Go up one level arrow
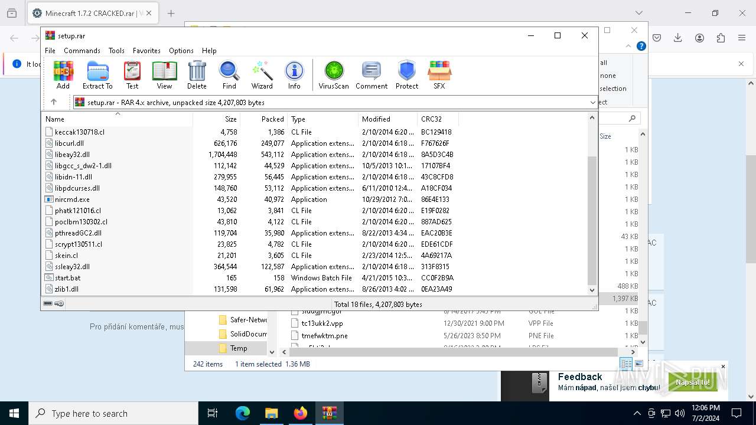 pyautogui.click(x=54, y=102)
